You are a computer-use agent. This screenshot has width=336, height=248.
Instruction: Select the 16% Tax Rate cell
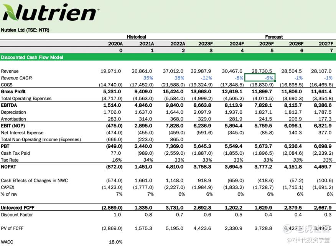117,160
